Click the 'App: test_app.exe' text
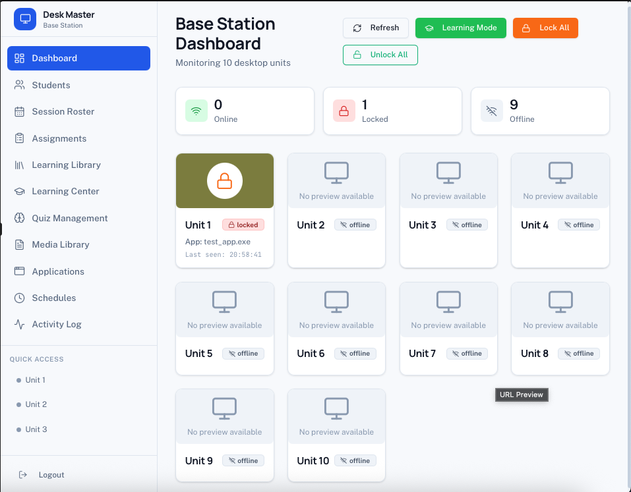This screenshot has height=492, width=631. [218, 242]
